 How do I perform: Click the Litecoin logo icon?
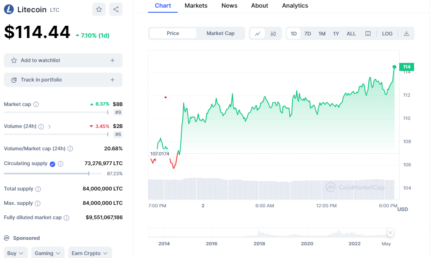(x=9, y=9)
